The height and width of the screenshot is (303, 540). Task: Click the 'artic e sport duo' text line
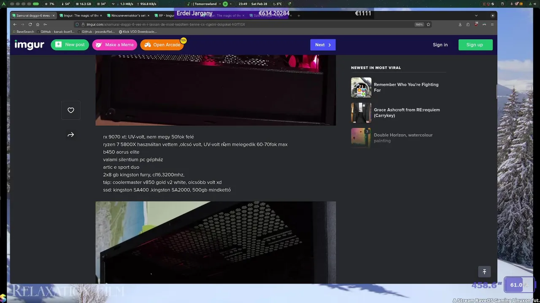tap(121, 167)
